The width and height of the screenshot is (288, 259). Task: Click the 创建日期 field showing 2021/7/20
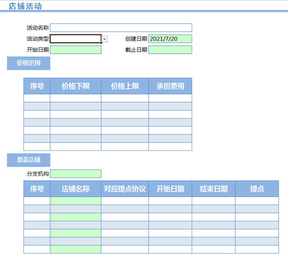coord(170,39)
